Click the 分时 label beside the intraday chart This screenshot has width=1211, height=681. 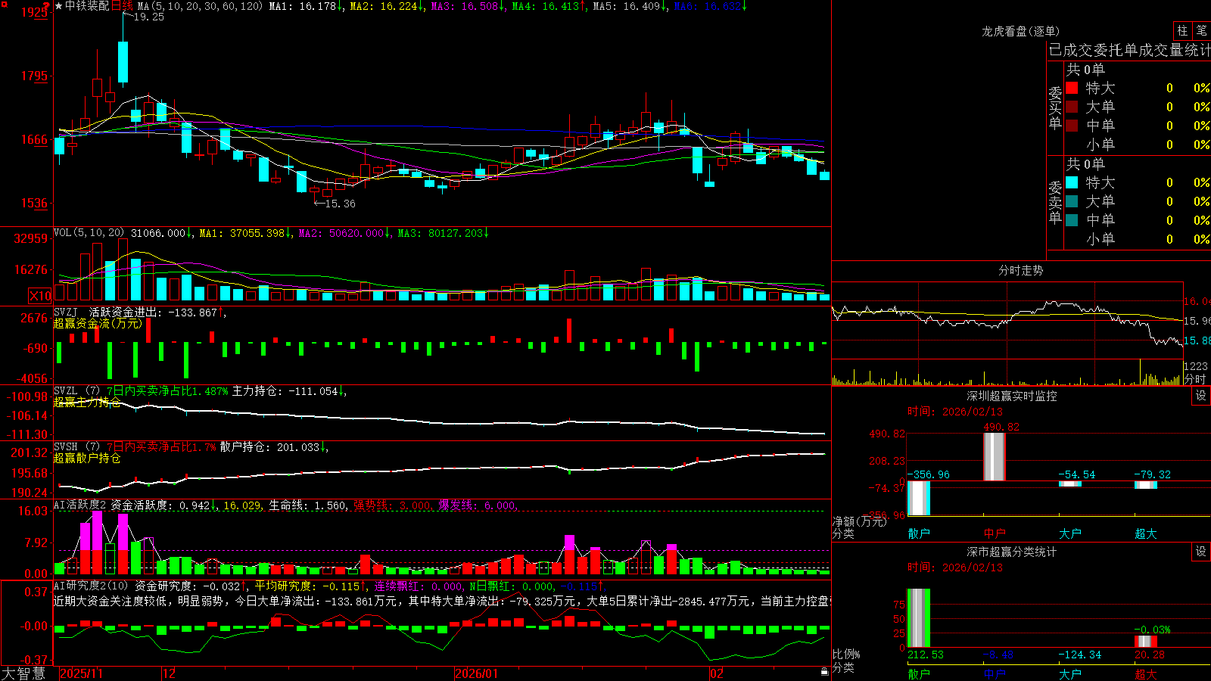pos(1196,379)
